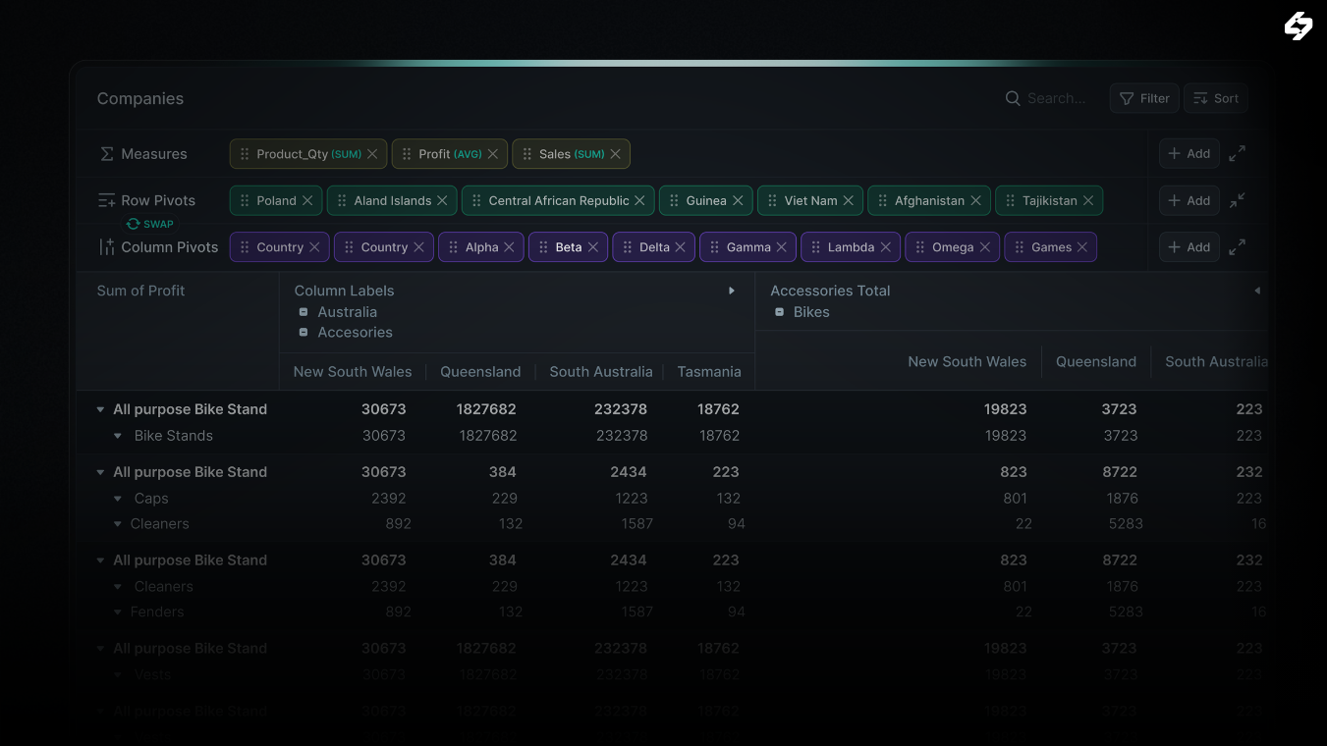Screen dimensions: 1327x746
Task: Click the drag handle on Profit chip
Action: coord(407,154)
